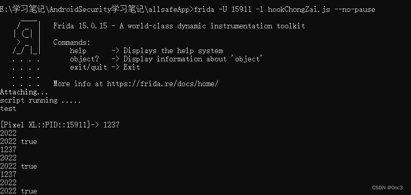The image size is (411, 195).
Task: Click the hookChongZai.js script name
Action: tap(299, 10)
